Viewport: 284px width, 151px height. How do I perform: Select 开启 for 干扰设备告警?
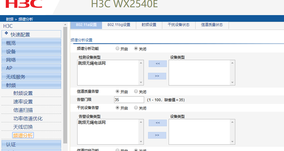click(117, 108)
